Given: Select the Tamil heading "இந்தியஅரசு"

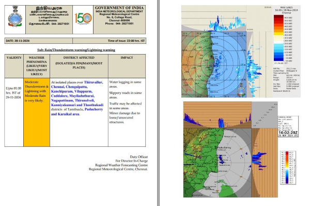Looking at the screenshot, I should tap(49, 8).
